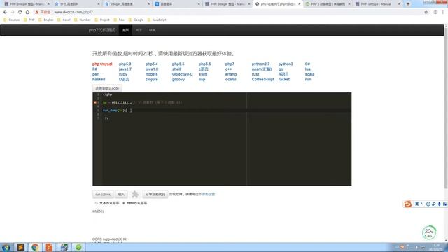Open the Google bookmark folder
This screenshot has height=252, width=448.
coord(136,20)
